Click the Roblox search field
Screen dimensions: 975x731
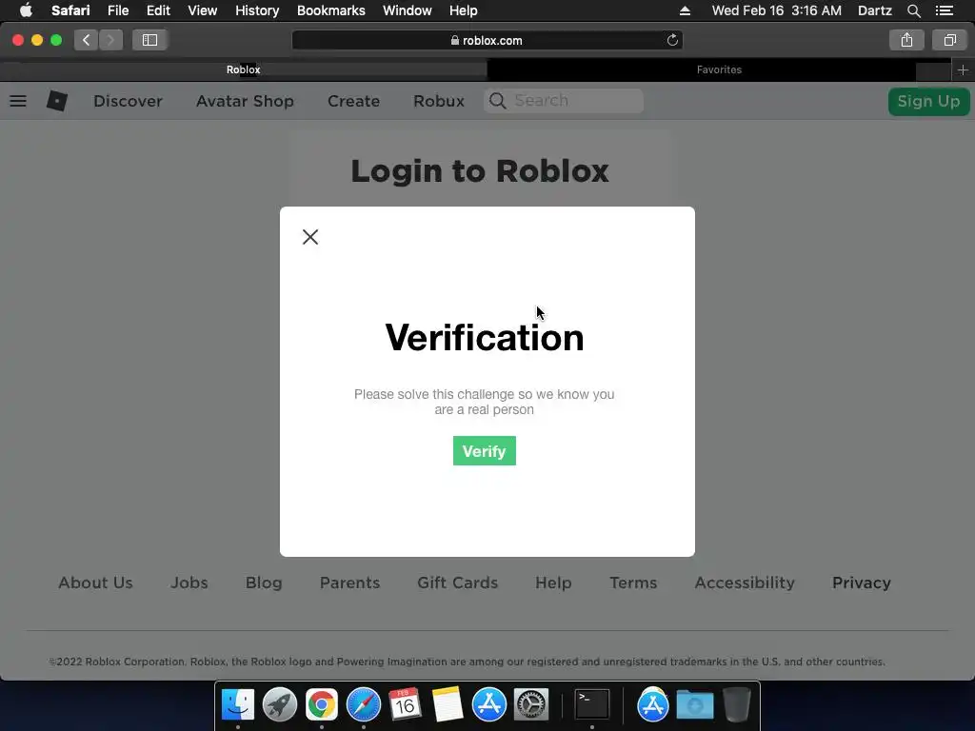point(564,101)
